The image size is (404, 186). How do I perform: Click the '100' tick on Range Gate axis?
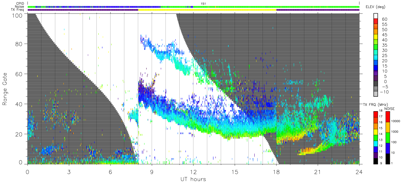pyautogui.click(x=17, y=15)
